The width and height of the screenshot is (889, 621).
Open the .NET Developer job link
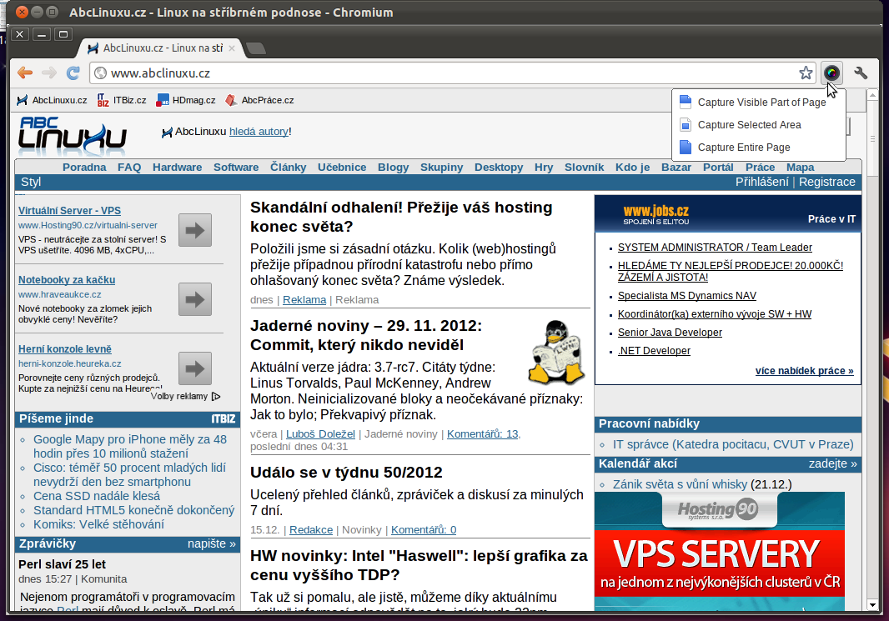point(655,351)
